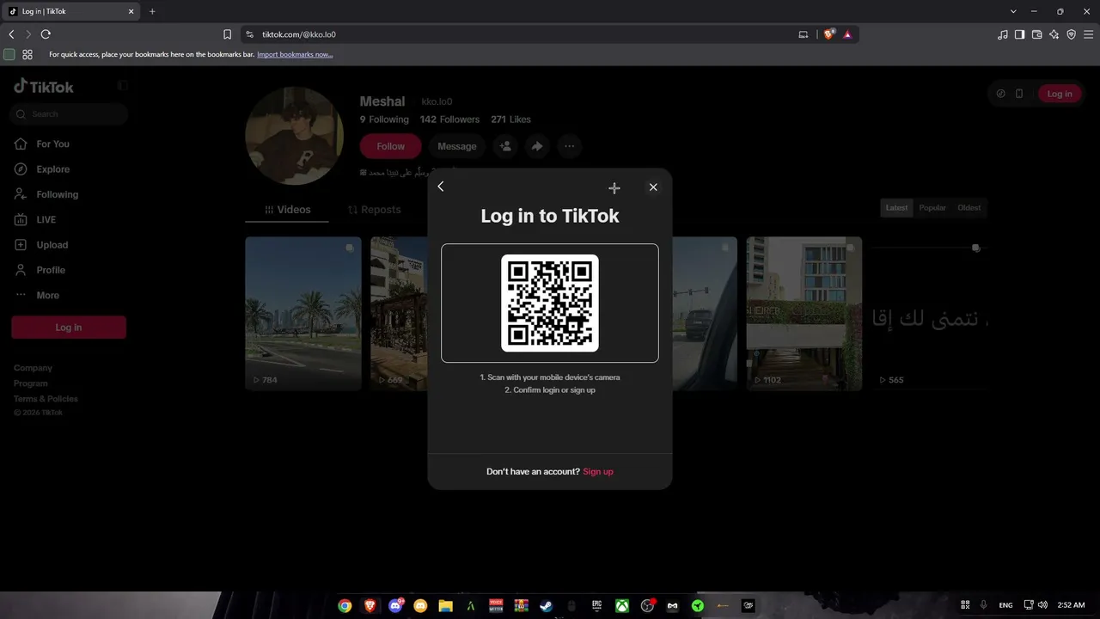Go back using the login dialog arrow
This screenshot has width=1100, height=619.
pyautogui.click(x=441, y=187)
